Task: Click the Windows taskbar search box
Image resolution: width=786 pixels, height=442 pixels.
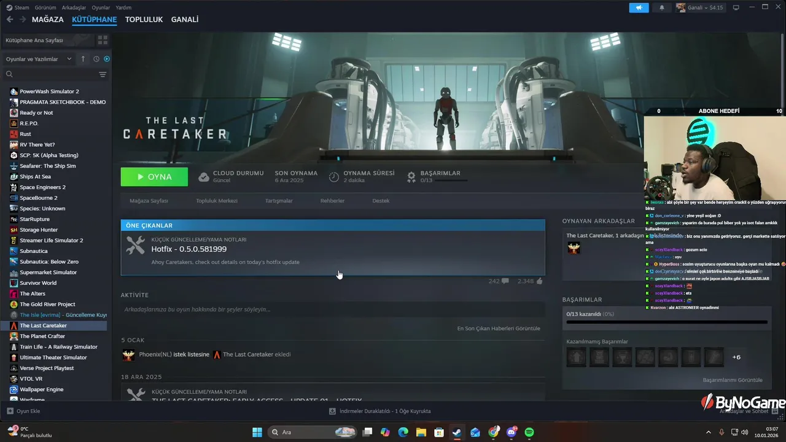Action: point(313,432)
